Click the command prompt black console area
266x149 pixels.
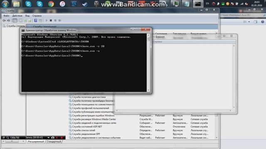[x=84, y=62]
